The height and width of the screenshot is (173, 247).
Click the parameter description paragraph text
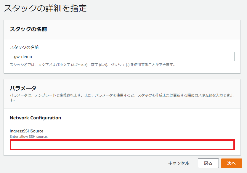click(122, 97)
